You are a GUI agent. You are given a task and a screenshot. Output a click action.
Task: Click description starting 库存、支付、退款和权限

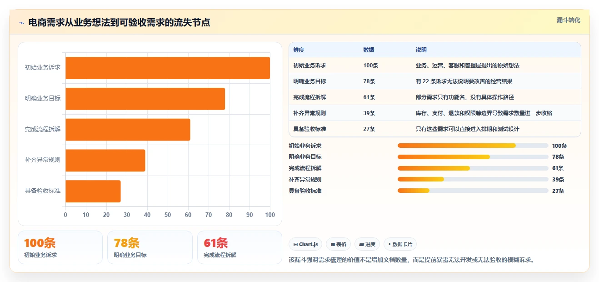pos(484,113)
